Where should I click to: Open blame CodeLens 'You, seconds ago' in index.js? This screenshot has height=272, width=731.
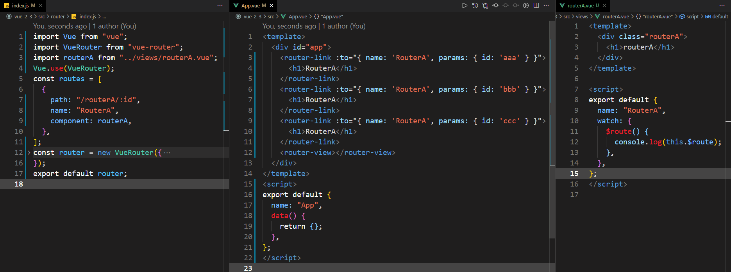(60, 26)
